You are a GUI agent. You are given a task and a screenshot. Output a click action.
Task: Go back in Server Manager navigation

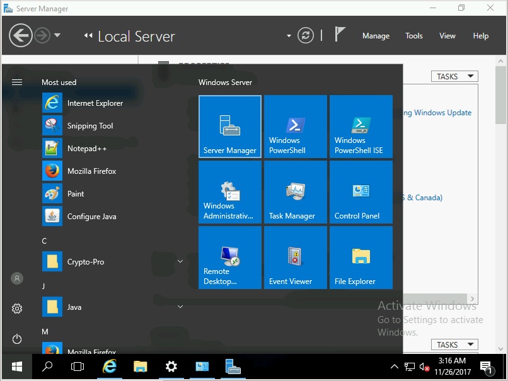tap(21, 35)
